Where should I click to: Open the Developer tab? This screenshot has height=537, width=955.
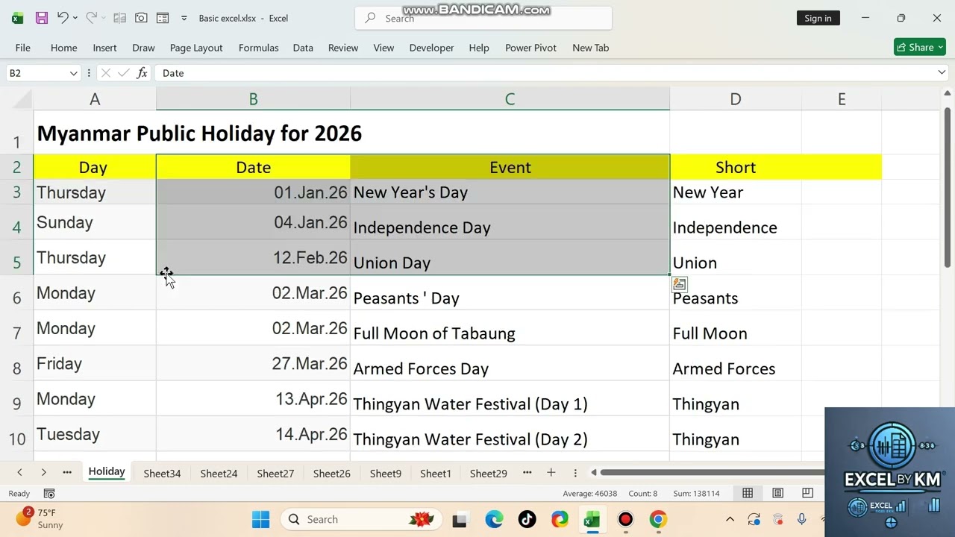[431, 48]
